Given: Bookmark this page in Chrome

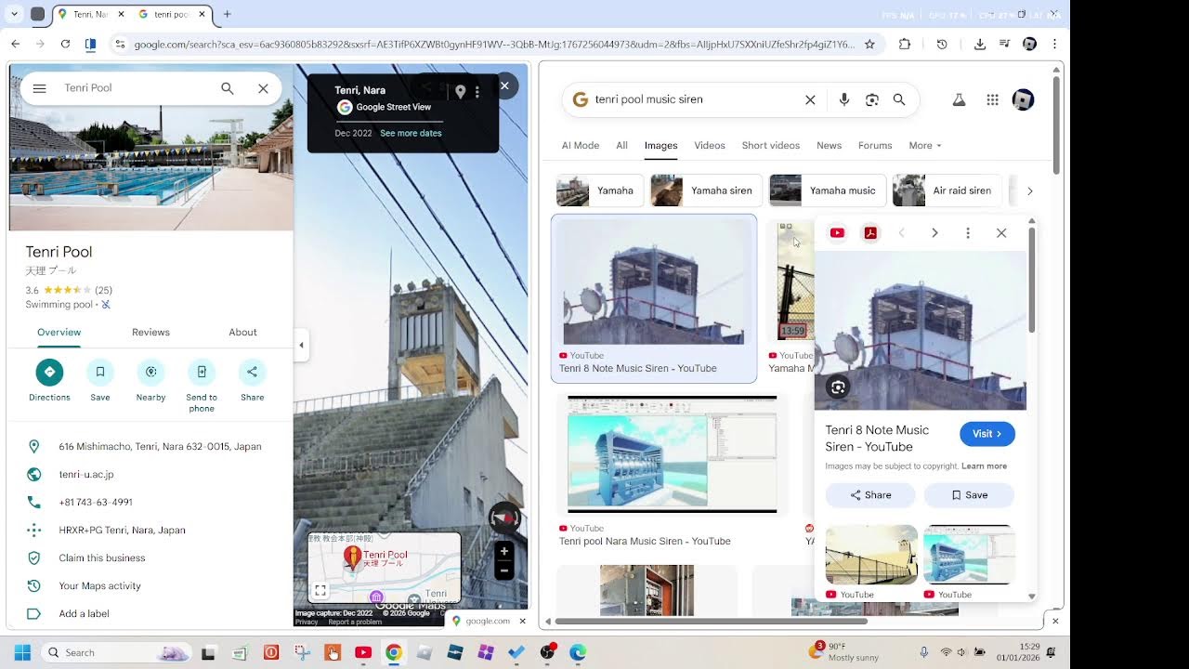Looking at the screenshot, I should point(869,44).
